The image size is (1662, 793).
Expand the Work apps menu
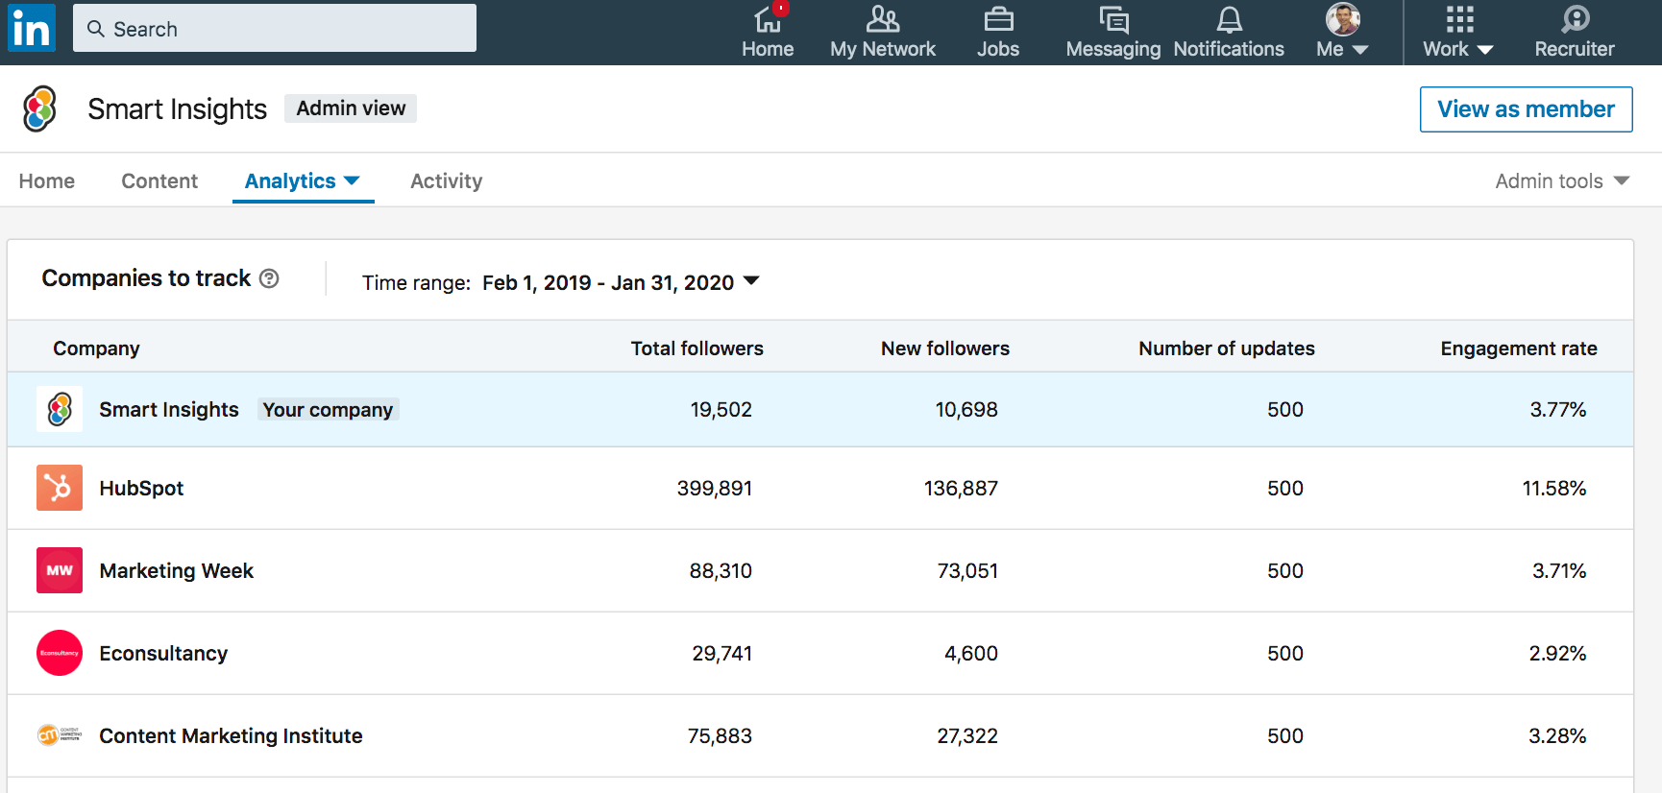(x=1458, y=31)
